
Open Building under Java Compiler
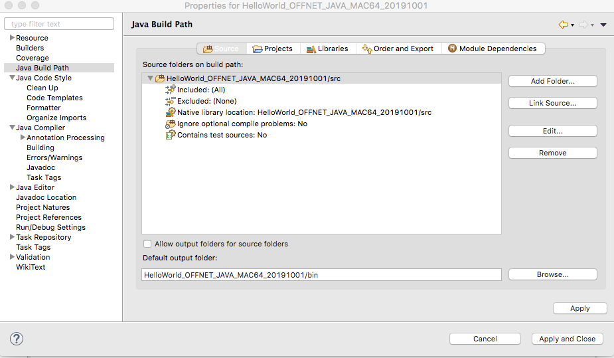tap(40, 147)
